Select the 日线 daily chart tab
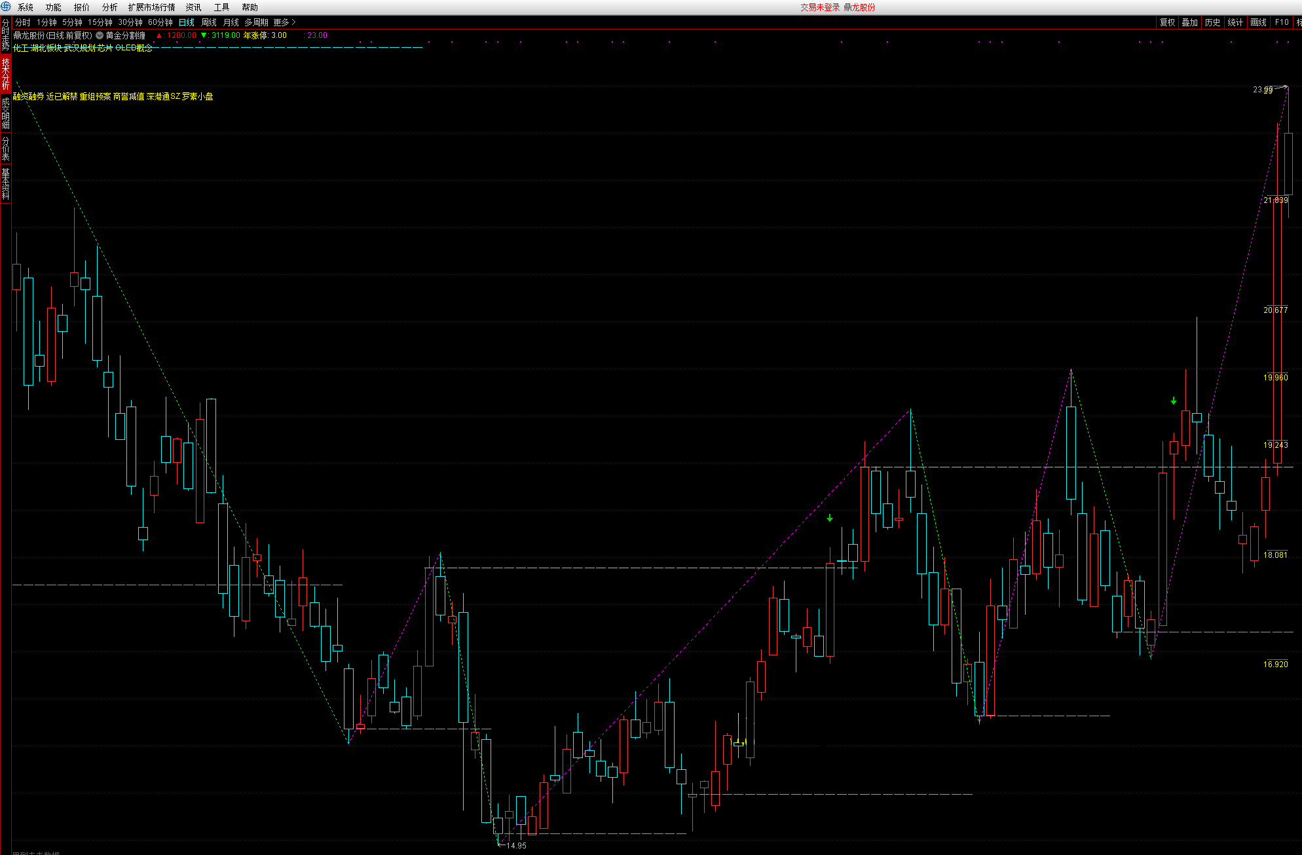The image size is (1302, 855). click(187, 22)
